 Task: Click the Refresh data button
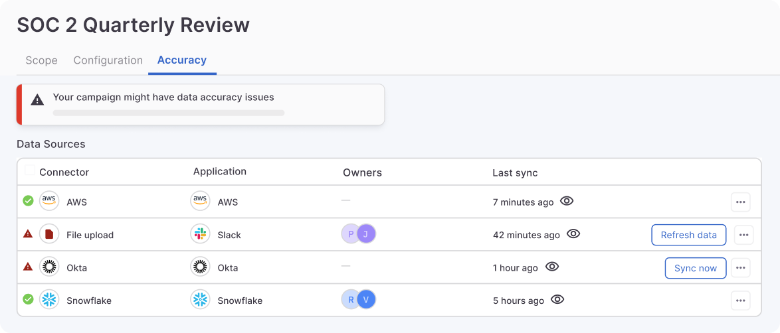688,235
